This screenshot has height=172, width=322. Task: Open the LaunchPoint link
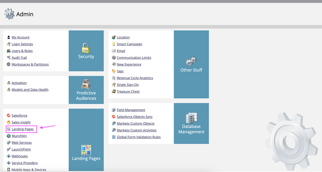(21, 149)
